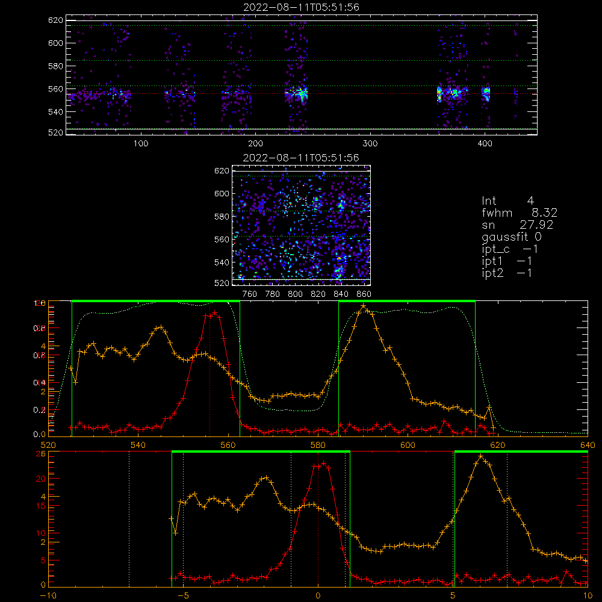The image size is (602, 602).
Task: Click the 'ipt1 -1' parameter text
Action: (507, 261)
